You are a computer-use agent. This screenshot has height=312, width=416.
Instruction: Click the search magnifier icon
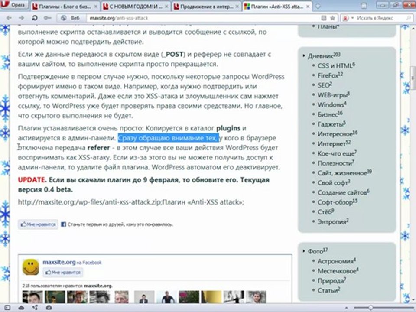(x=409, y=18)
